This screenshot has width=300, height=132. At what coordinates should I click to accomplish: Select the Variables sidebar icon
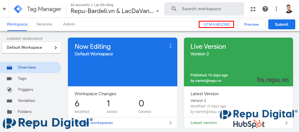(9, 101)
